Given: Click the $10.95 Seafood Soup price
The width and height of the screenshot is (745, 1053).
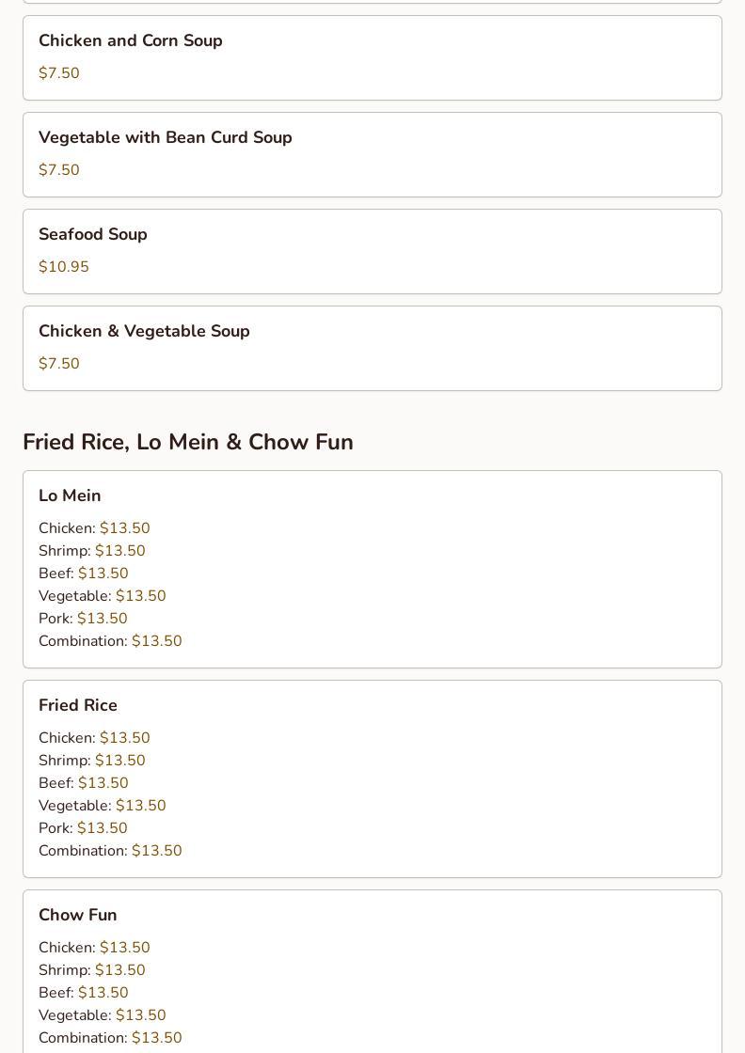Looking at the screenshot, I should (x=64, y=267).
